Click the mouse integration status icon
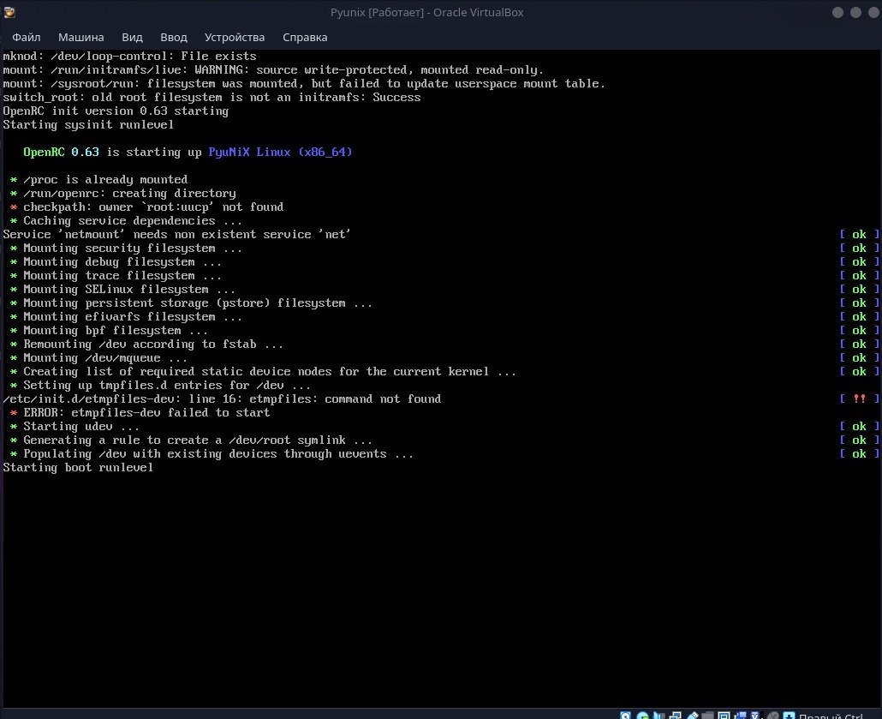Image resolution: width=882 pixels, height=719 pixels. pos(773,716)
